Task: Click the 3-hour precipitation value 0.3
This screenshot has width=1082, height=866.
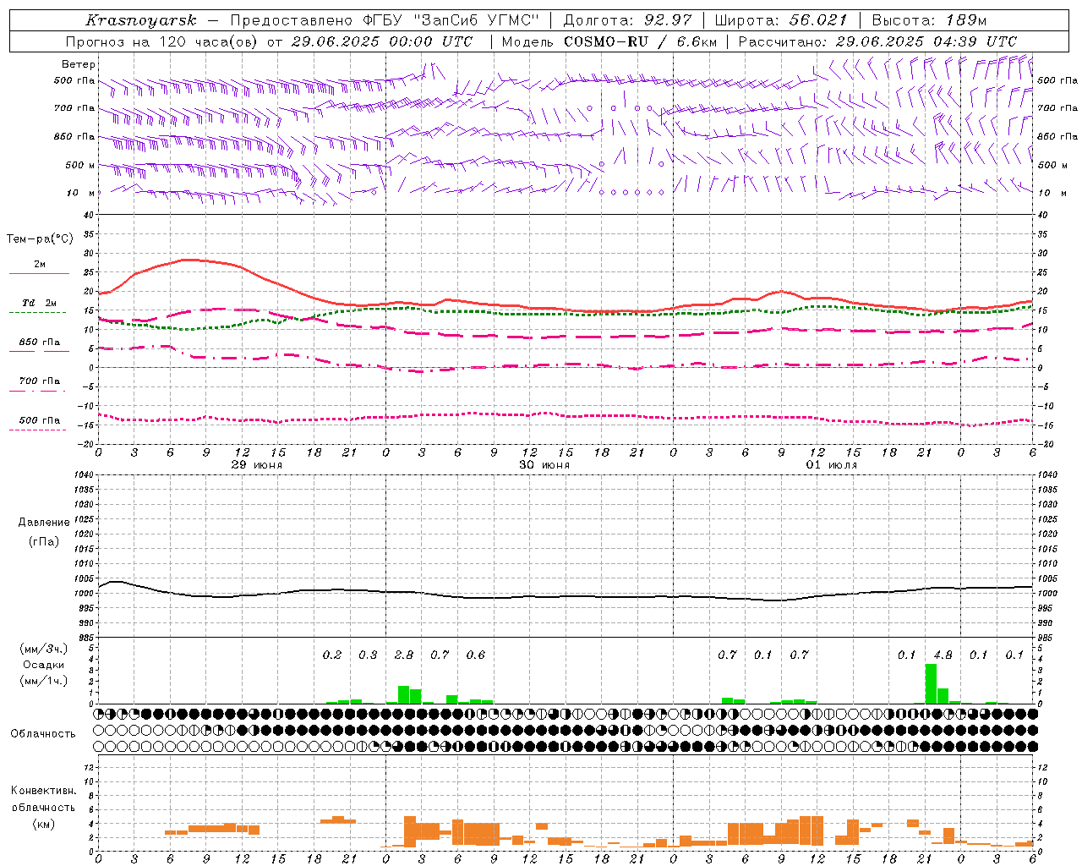Action: click(368, 655)
